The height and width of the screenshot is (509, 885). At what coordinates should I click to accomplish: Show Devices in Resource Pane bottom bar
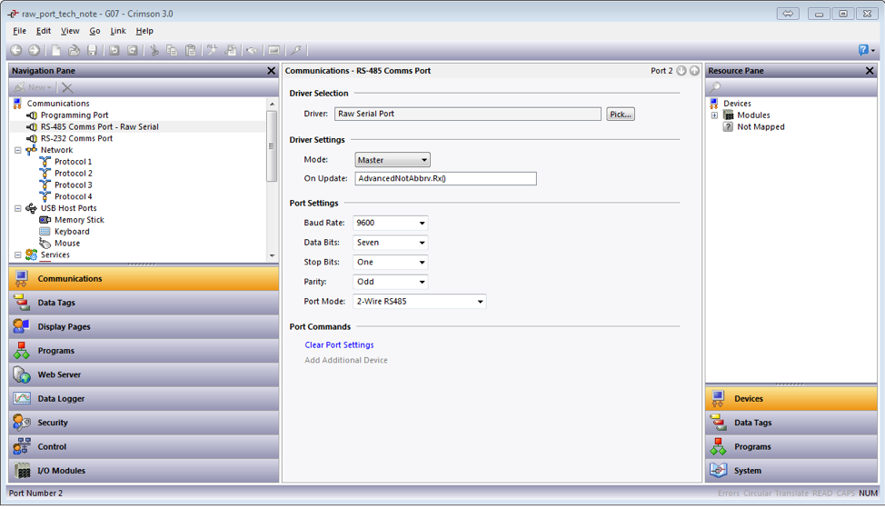[x=791, y=398]
